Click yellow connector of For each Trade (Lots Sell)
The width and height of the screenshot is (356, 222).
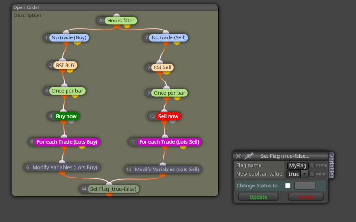point(183,147)
